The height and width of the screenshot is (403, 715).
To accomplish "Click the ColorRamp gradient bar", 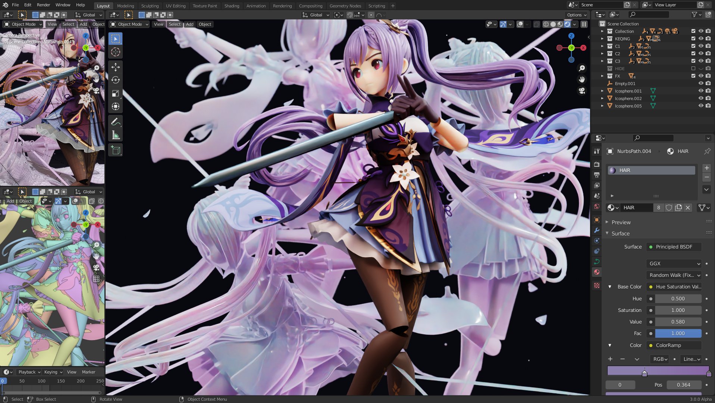I will tap(658, 371).
